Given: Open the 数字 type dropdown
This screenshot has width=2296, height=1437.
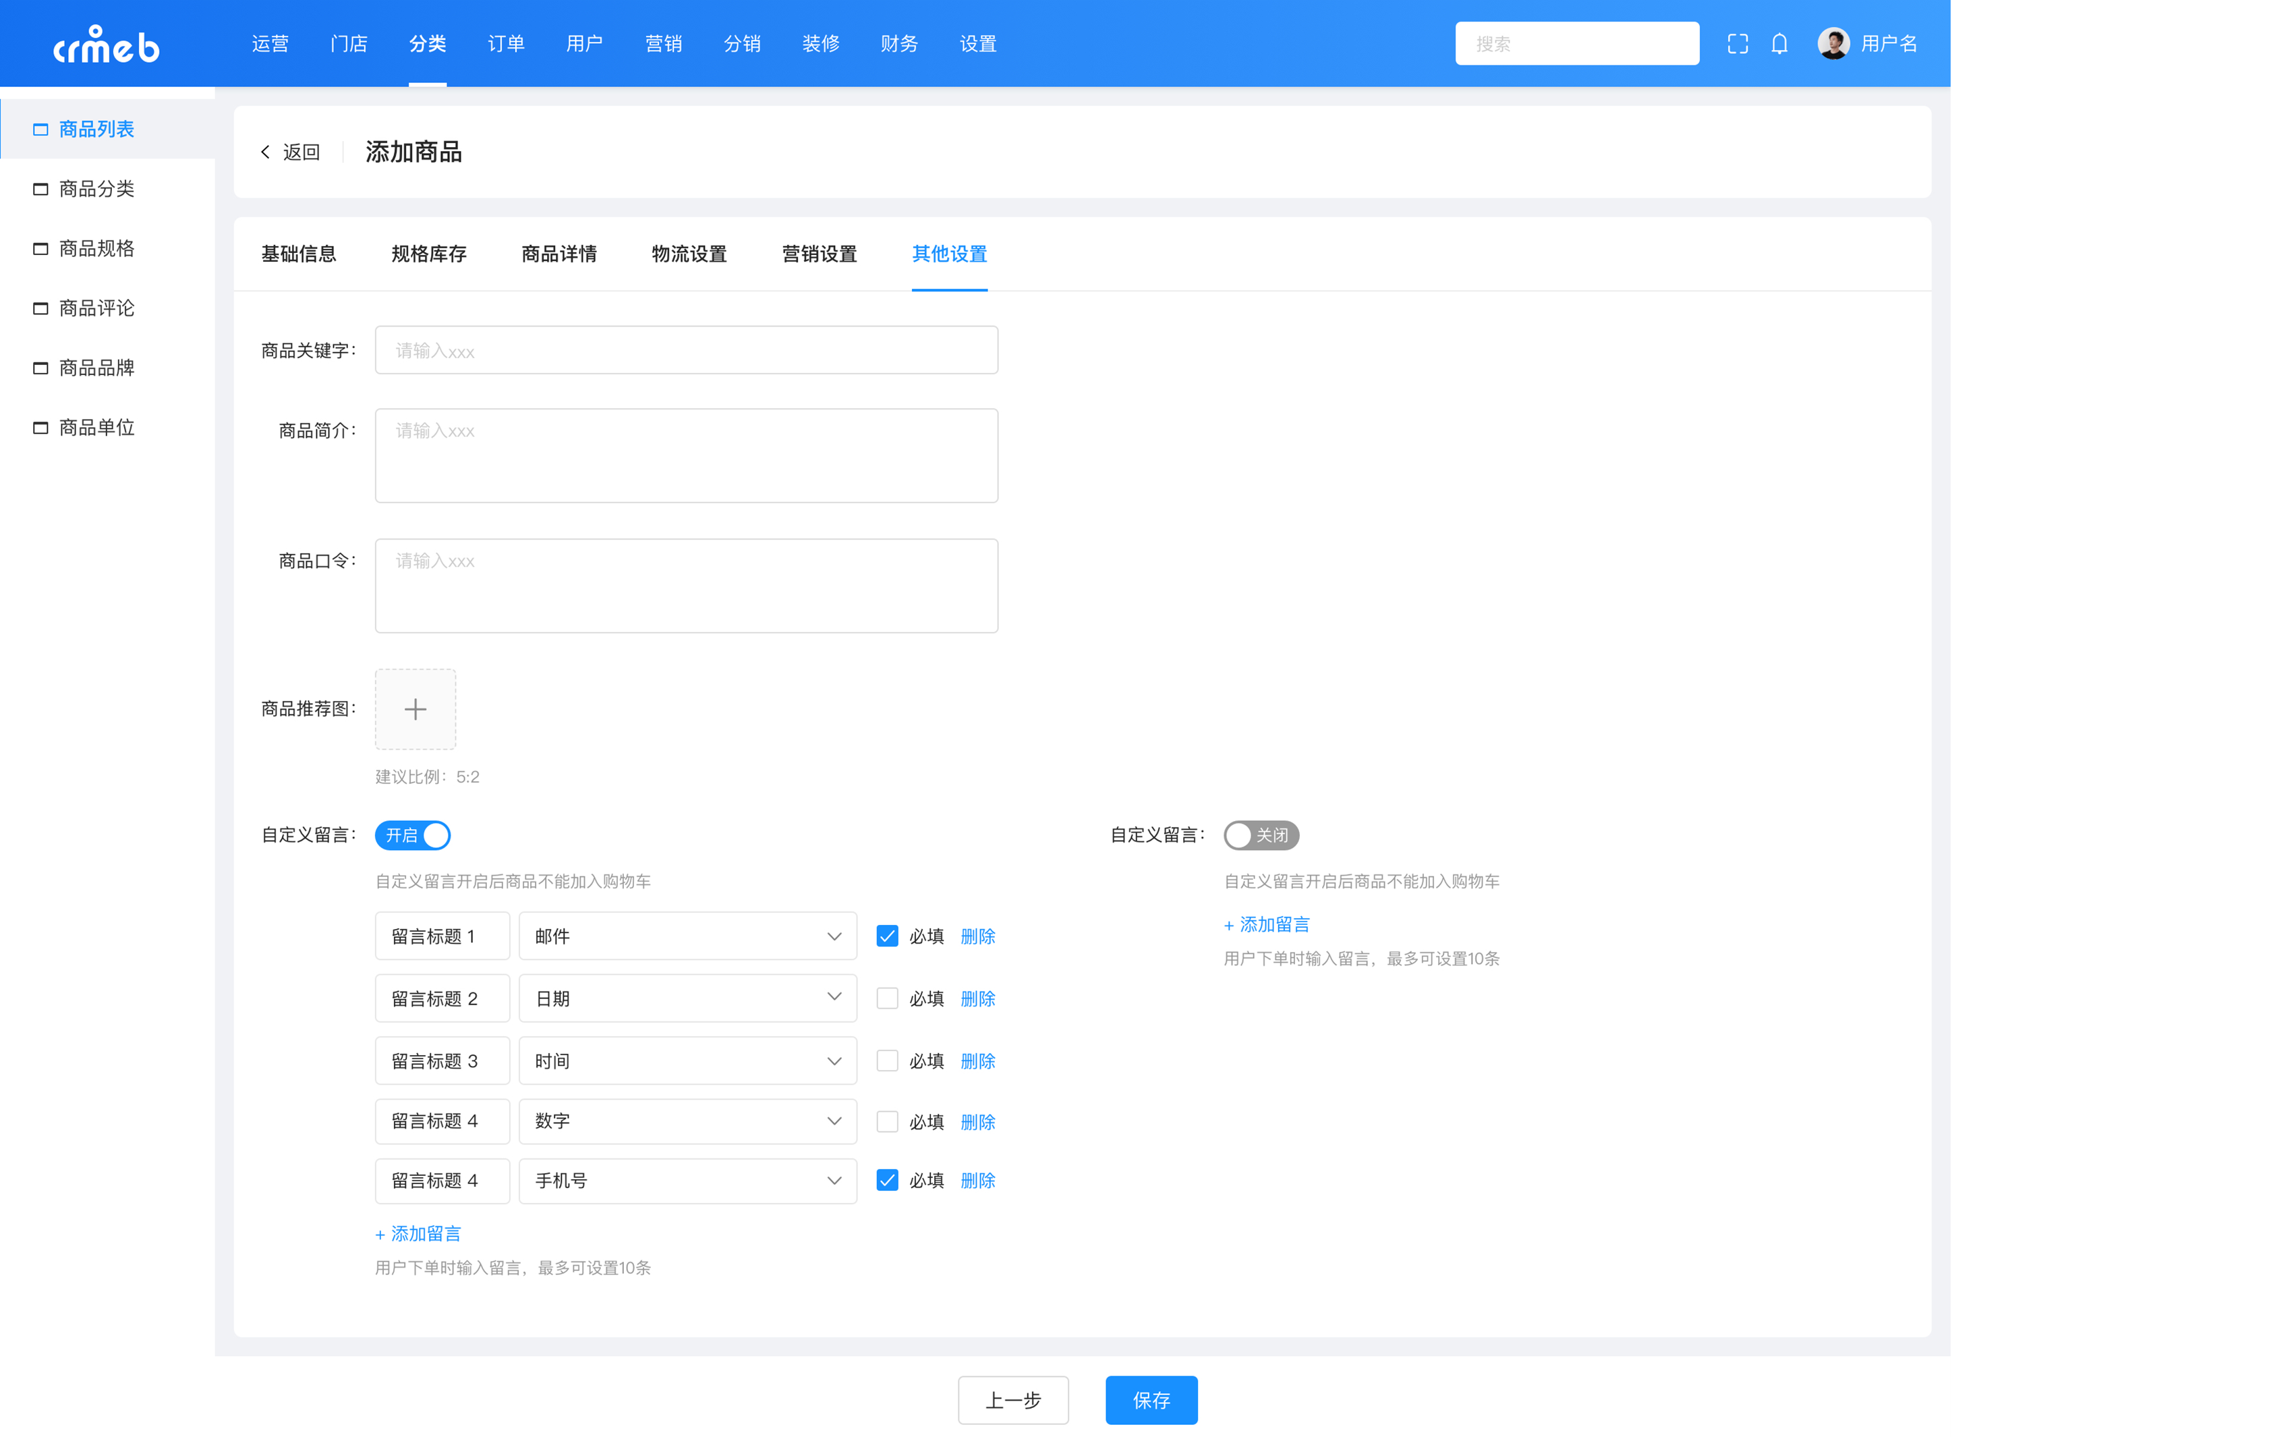Looking at the screenshot, I should pyautogui.click(x=688, y=1121).
